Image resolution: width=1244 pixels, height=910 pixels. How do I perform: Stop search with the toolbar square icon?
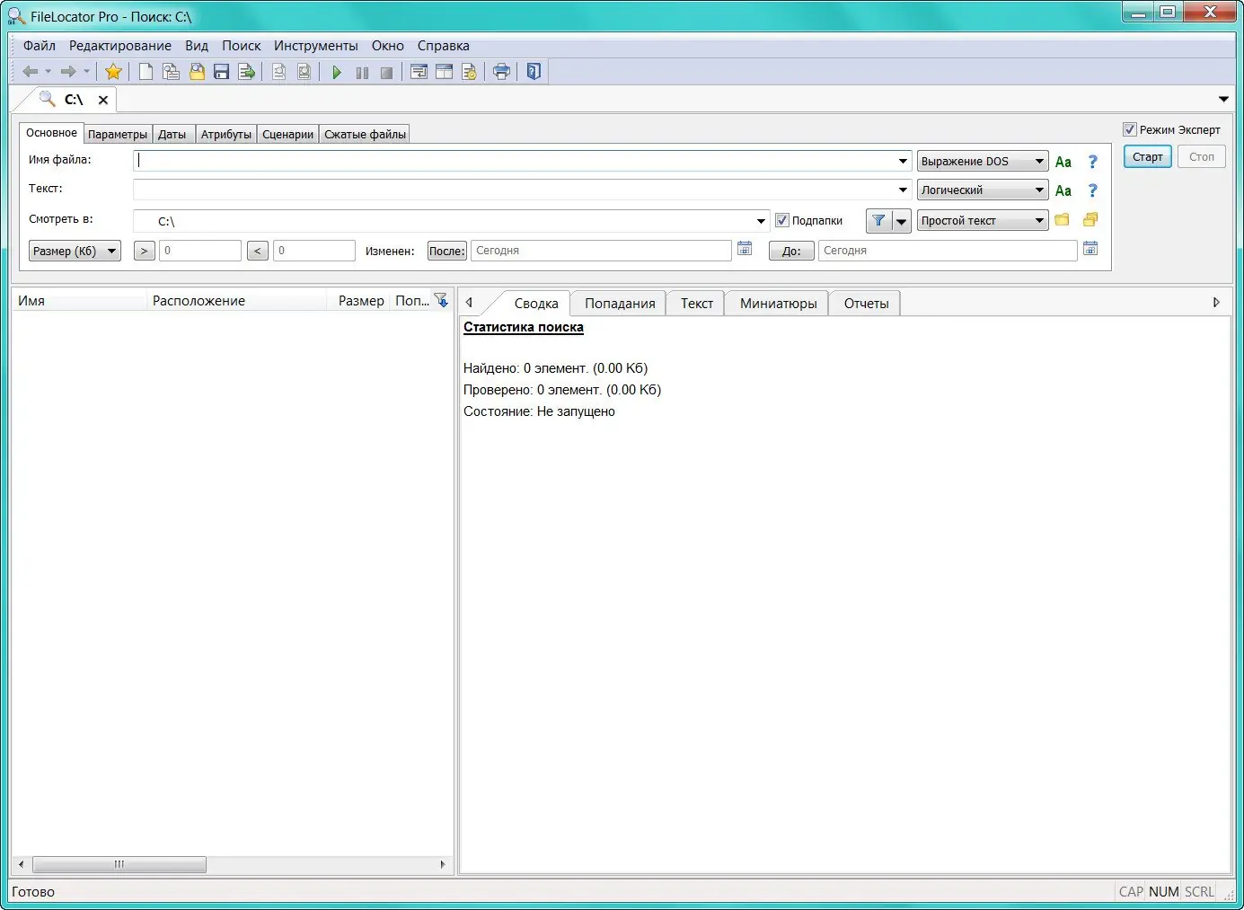coord(386,73)
